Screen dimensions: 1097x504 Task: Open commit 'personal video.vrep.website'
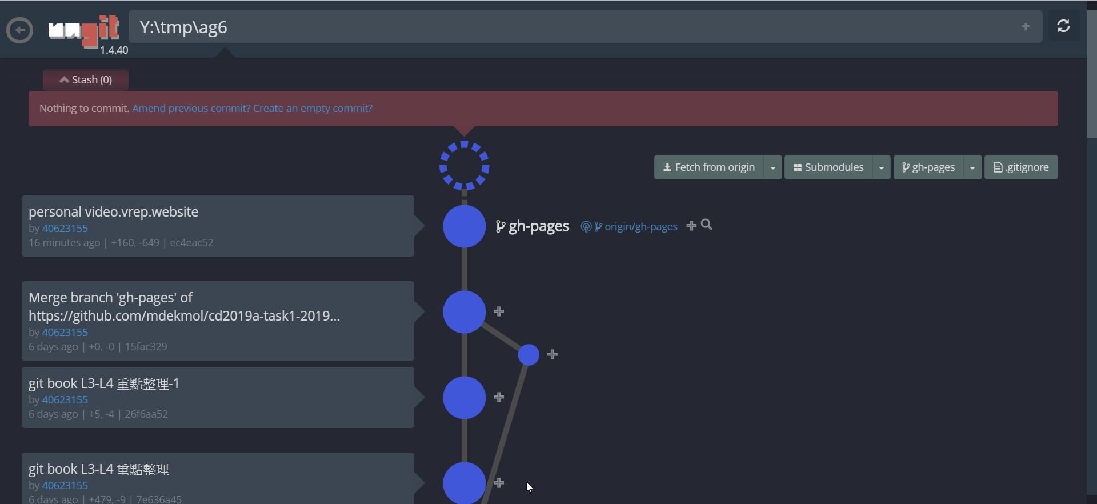point(218,226)
